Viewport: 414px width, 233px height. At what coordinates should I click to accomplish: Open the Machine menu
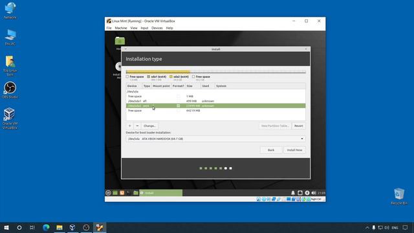tap(121, 28)
